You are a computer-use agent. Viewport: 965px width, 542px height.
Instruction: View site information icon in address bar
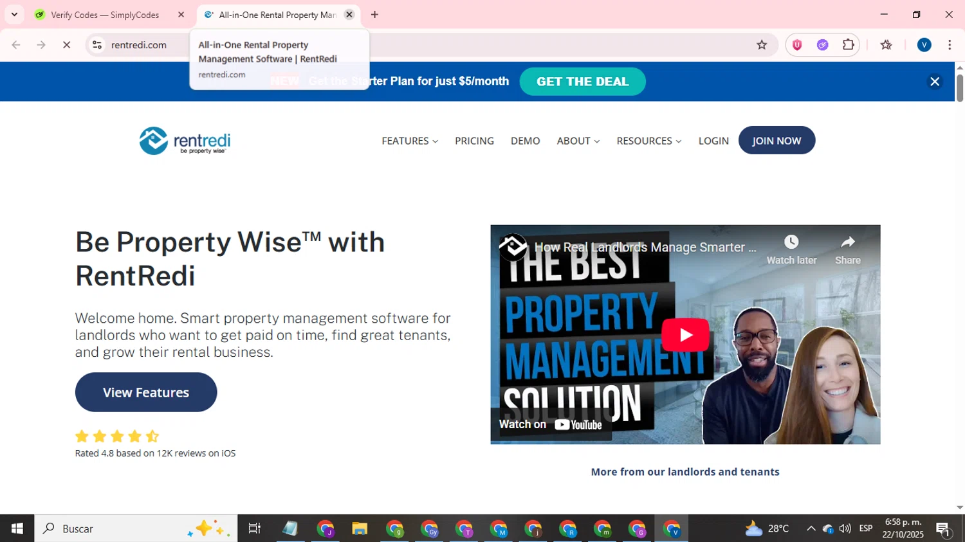point(97,45)
